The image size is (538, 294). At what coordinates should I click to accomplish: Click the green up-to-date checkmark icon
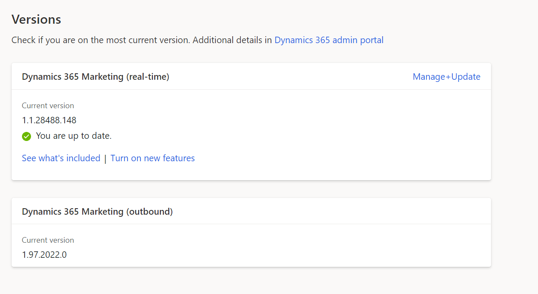27,137
